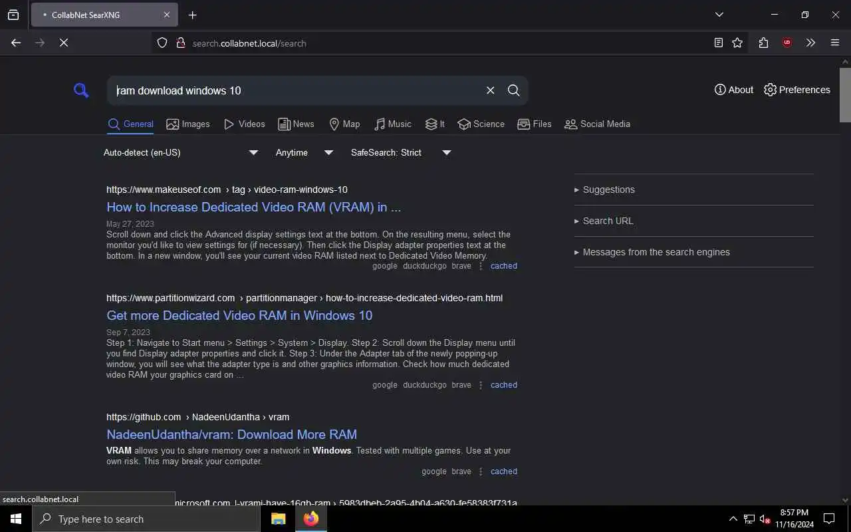Image resolution: width=851 pixels, height=532 pixels.
Task: Click the partitionwizard.com result URL
Action: click(304, 298)
